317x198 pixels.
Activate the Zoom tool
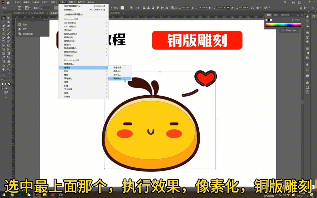coord(8,69)
